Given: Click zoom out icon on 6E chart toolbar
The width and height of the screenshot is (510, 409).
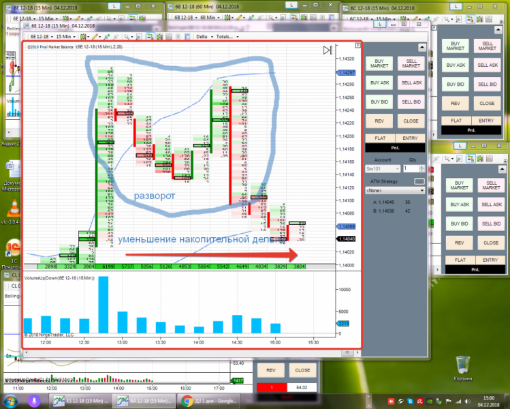Looking at the screenshot, I should coord(116,37).
